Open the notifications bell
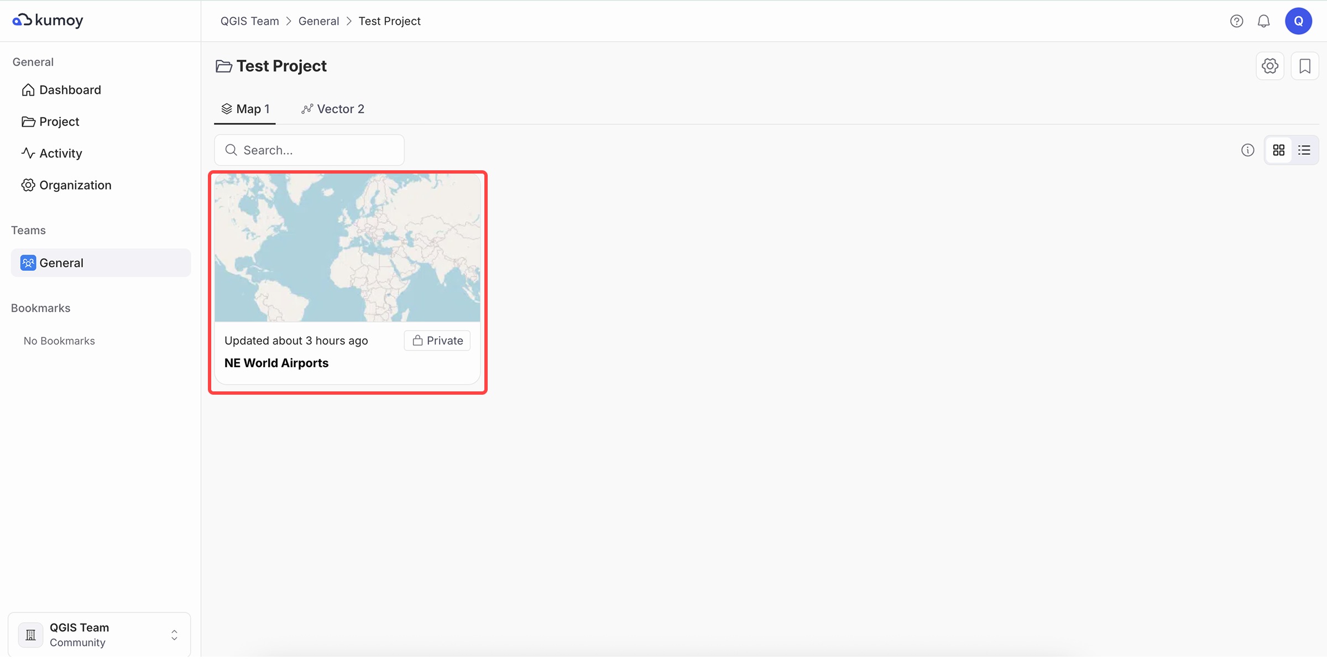The height and width of the screenshot is (670, 1327). pyautogui.click(x=1264, y=20)
